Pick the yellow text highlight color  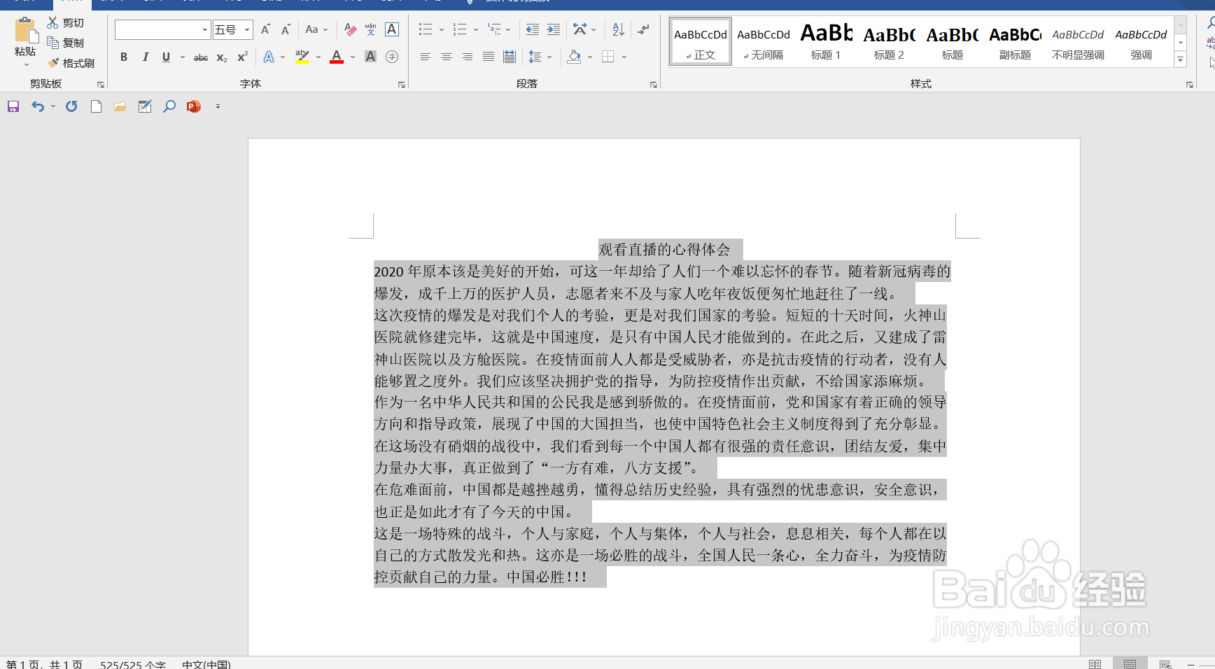click(302, 57)
